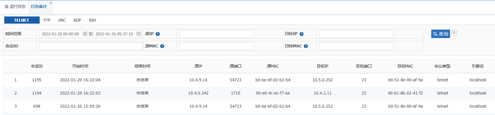Focus the 目标IP input field
The height and width of the screenshot is (115, 495).
pyautogui.click(x=357, y=34)
